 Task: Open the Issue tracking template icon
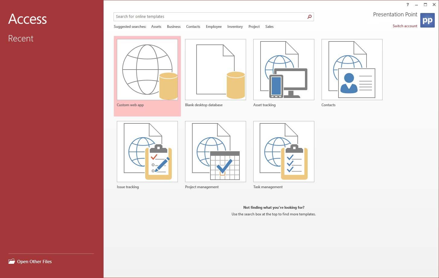coord(147,152)
